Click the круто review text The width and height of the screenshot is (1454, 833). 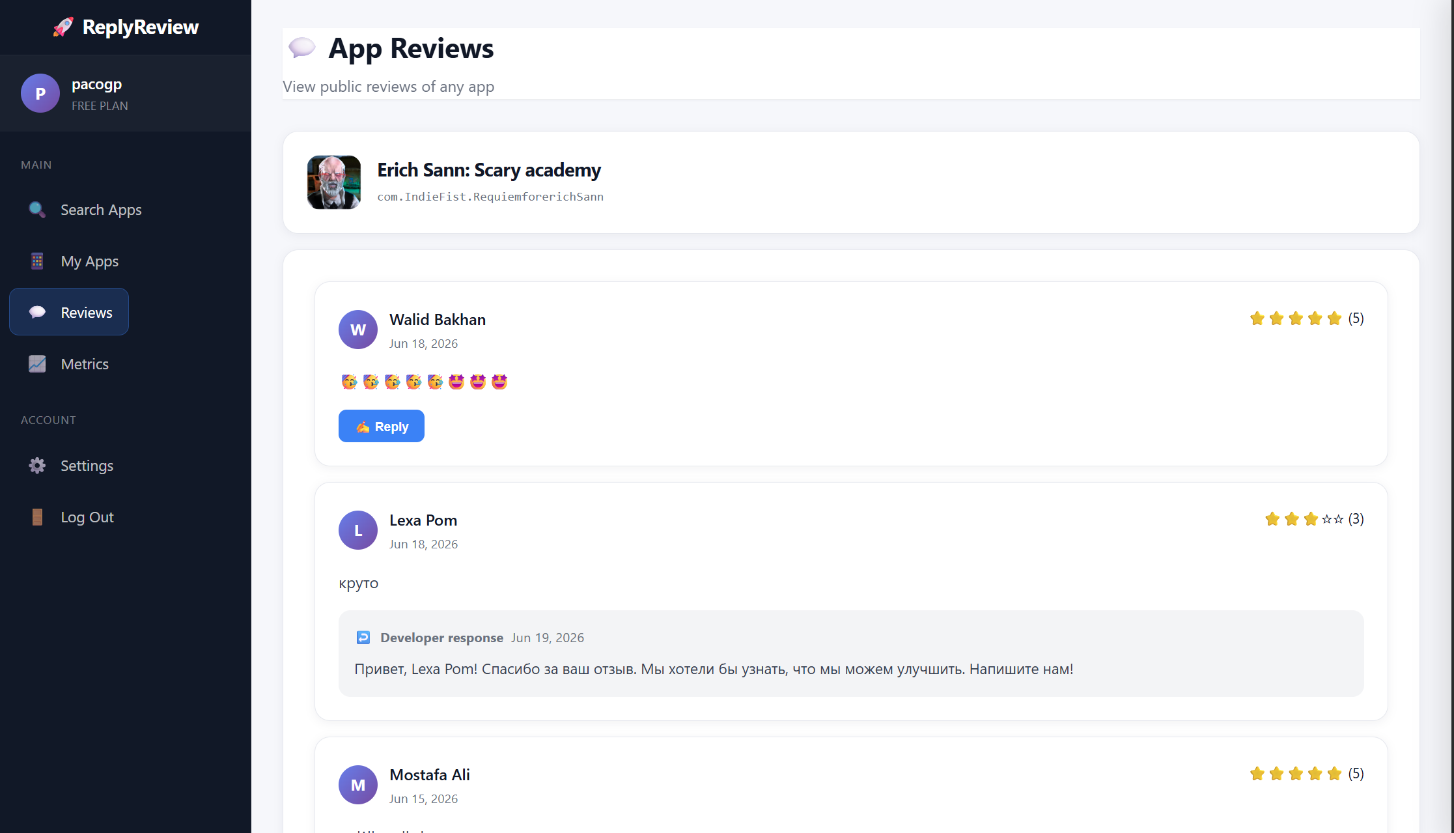click(x=358, y=584)
